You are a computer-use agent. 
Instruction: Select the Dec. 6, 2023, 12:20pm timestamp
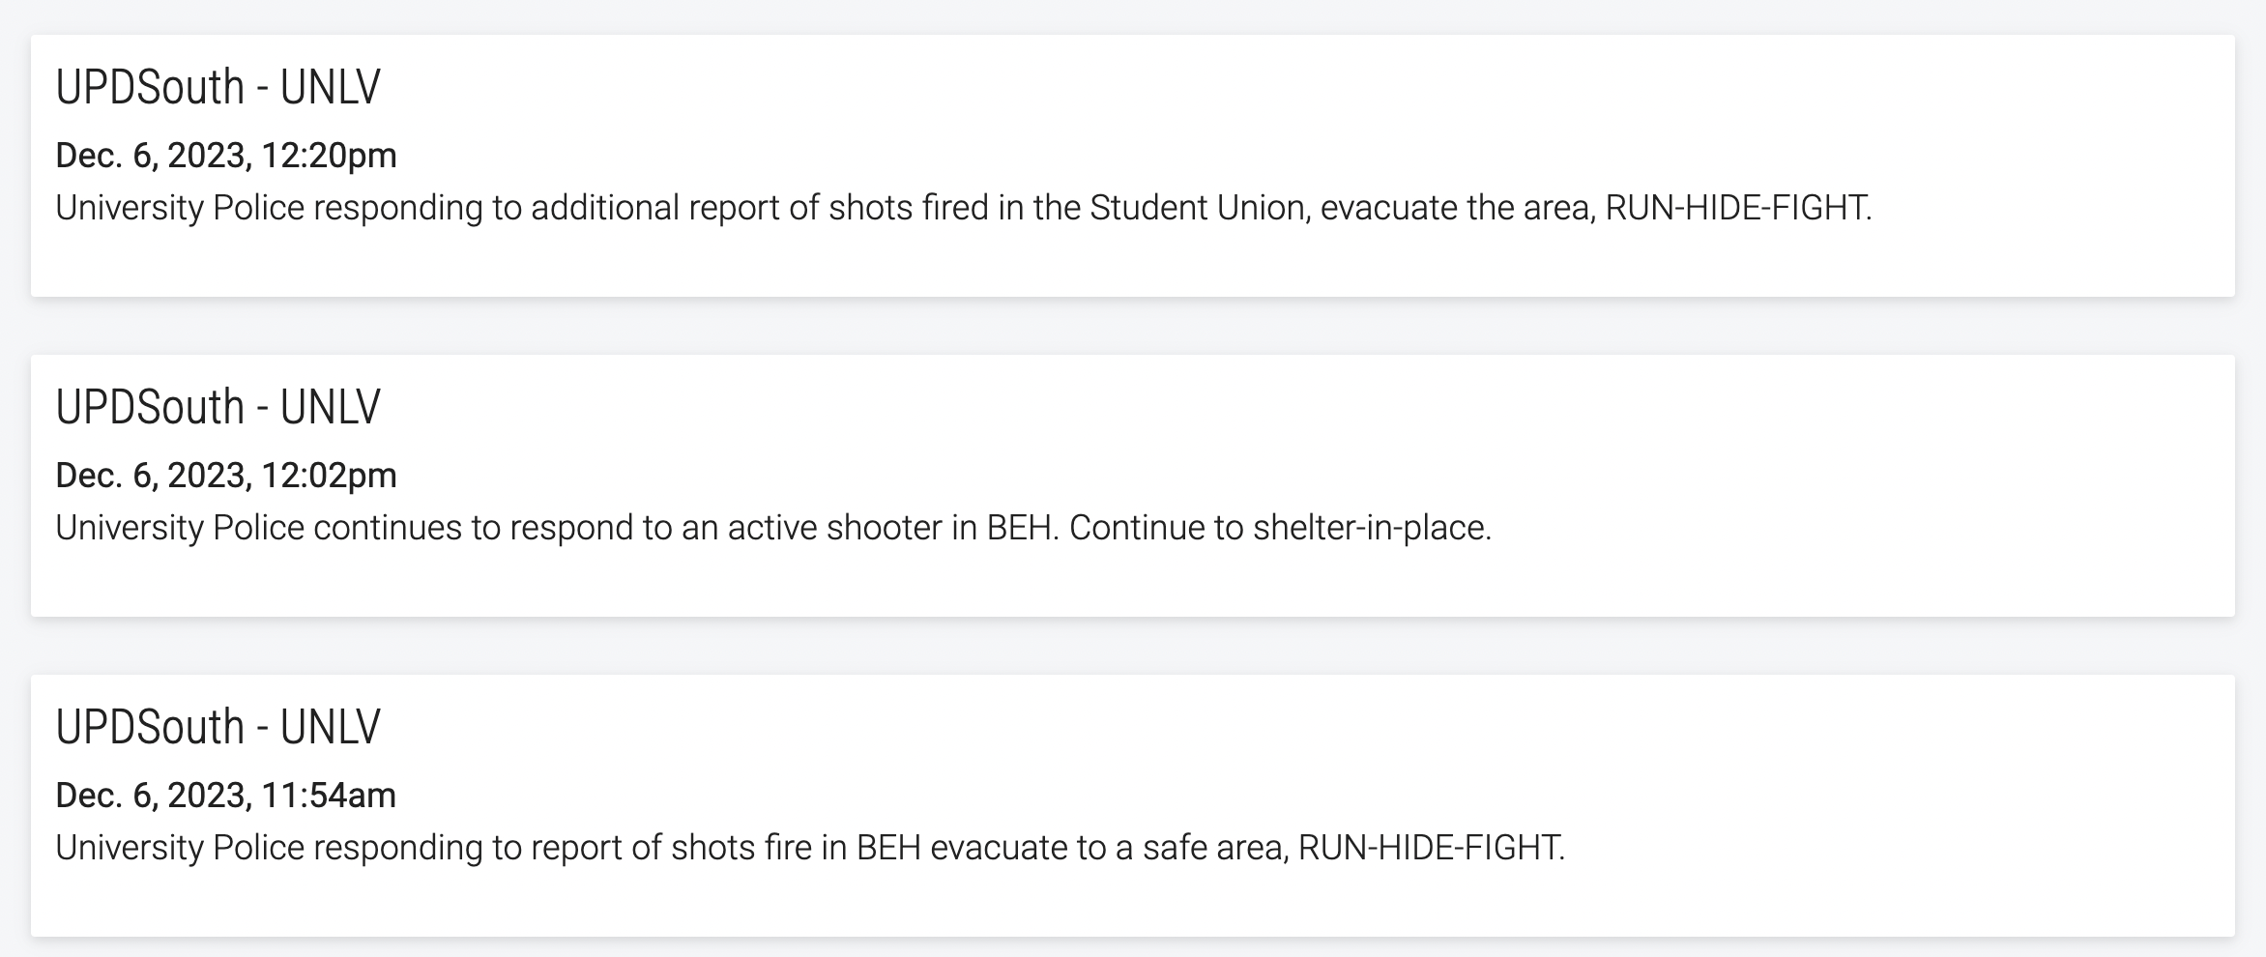tap(225, 156)
